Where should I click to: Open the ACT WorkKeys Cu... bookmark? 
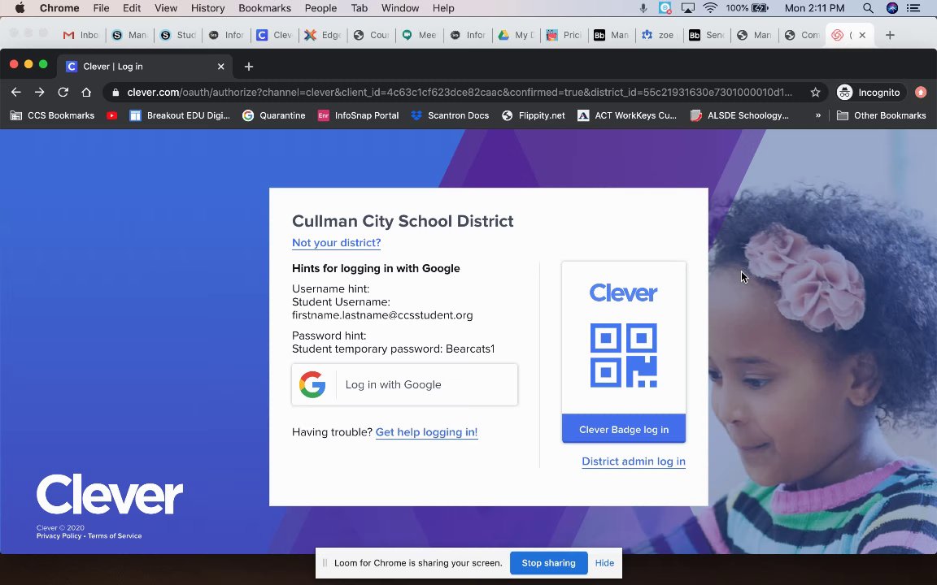(627, 115)
